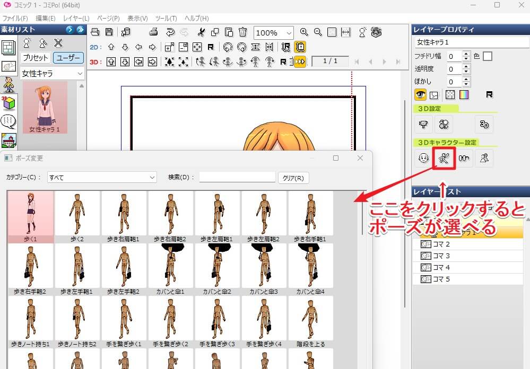Open the 表示(V) menu
530x369 pixels.
[137, 18]
